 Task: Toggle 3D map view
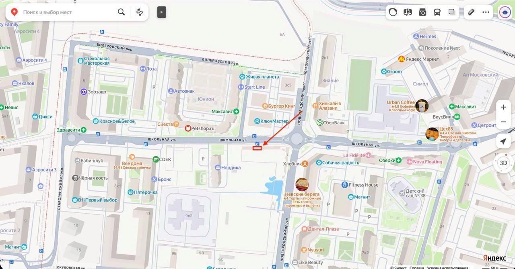[503, 163]
